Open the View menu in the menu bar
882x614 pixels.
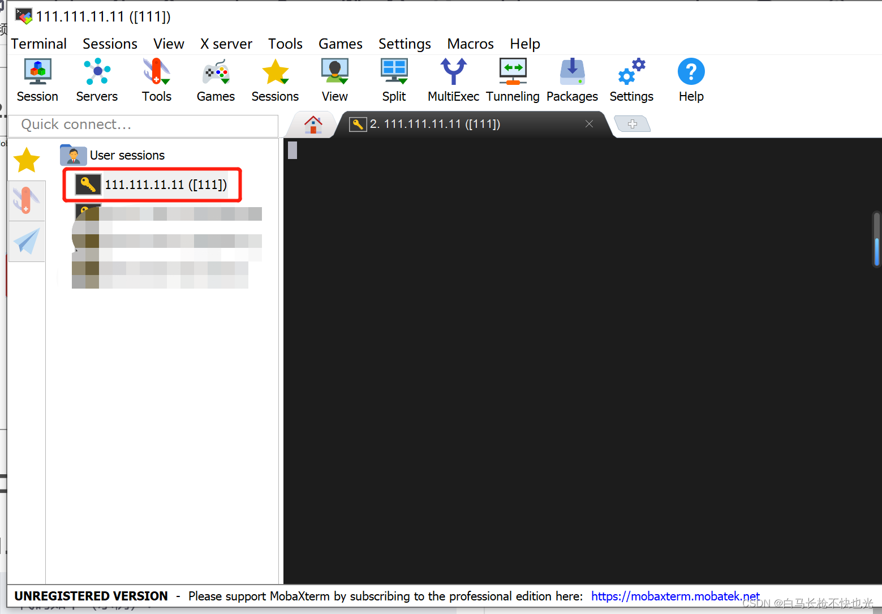(169, 44)
